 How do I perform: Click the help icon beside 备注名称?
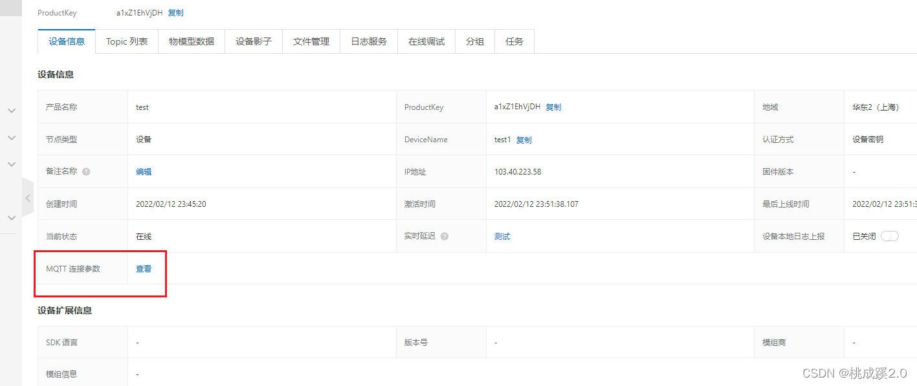86,172
